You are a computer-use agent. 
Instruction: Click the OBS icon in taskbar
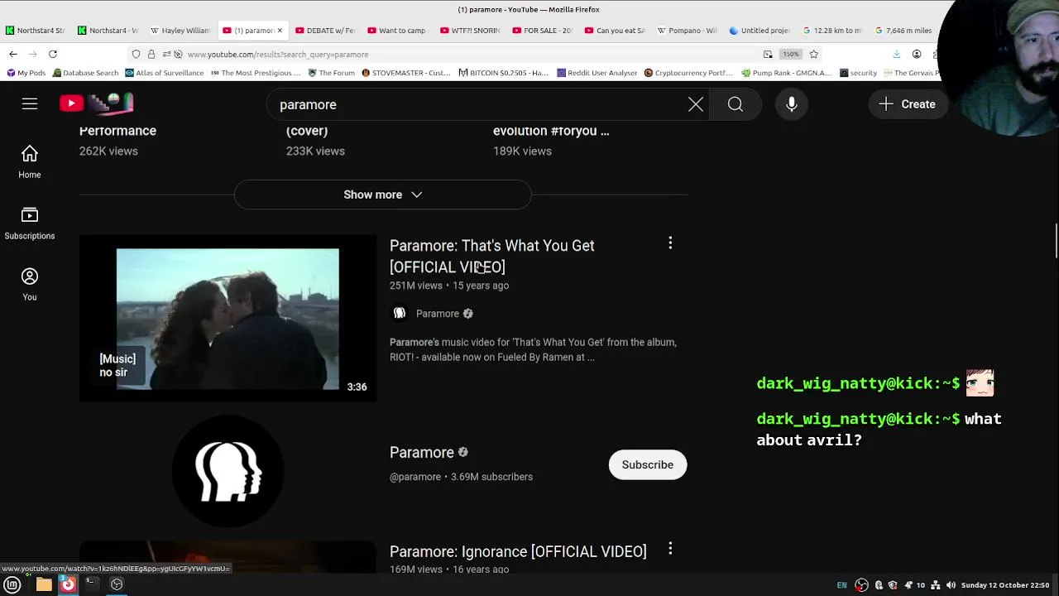coord(117,584)
